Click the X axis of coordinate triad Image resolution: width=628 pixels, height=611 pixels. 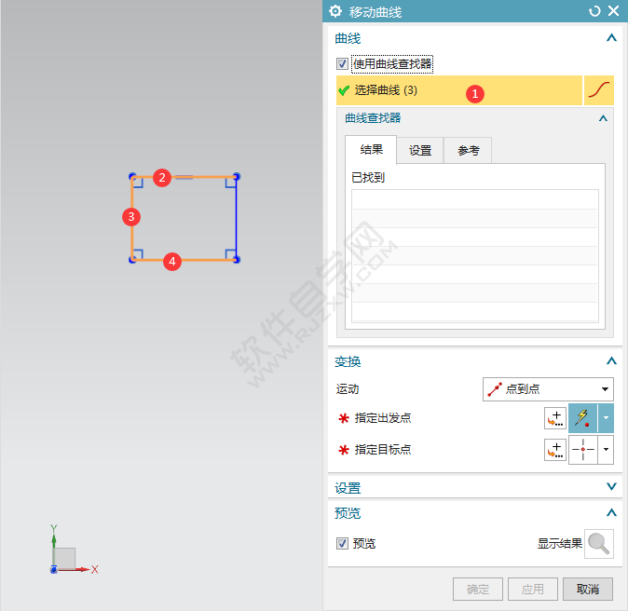coord(76,569)
